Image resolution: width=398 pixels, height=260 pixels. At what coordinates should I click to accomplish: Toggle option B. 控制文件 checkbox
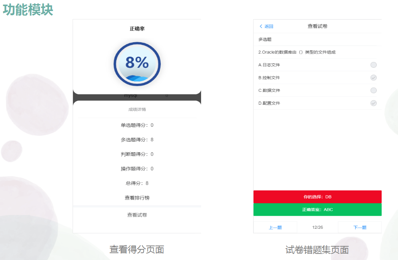(x=373, y=78)
